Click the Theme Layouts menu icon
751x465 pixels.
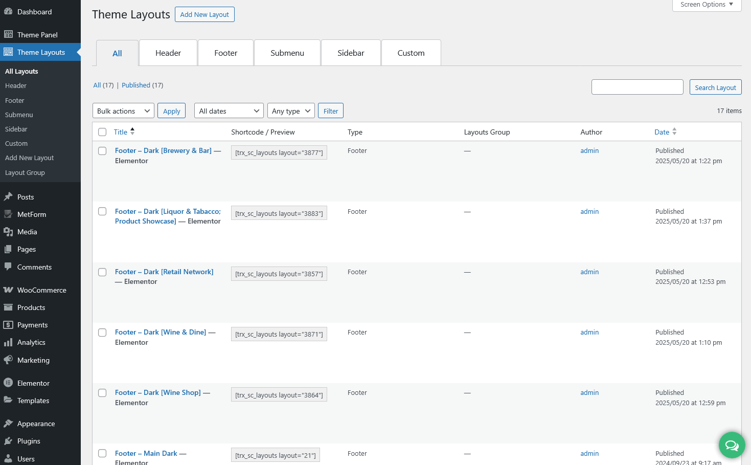[8, 52]
